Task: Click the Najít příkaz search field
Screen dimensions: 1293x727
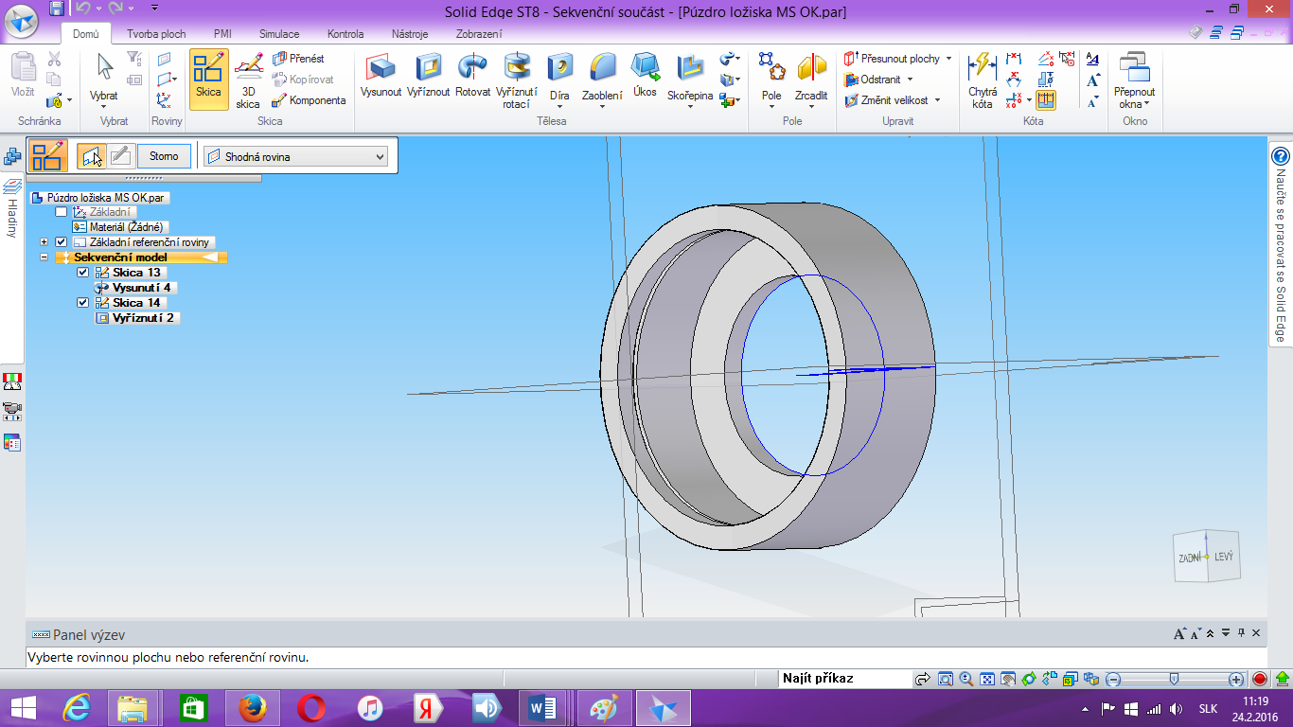Action: click(845, 679)
